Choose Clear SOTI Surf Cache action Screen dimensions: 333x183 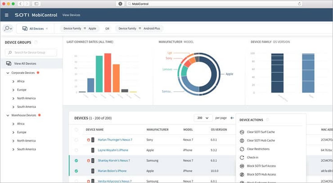261,132
